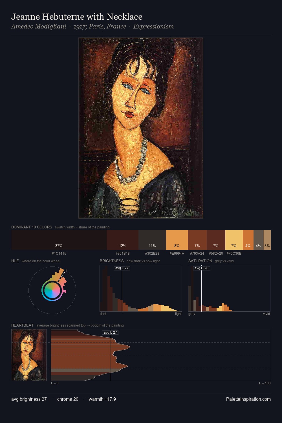
Task: Click the HEARTBEAT section heading
Action: [22, 325]
